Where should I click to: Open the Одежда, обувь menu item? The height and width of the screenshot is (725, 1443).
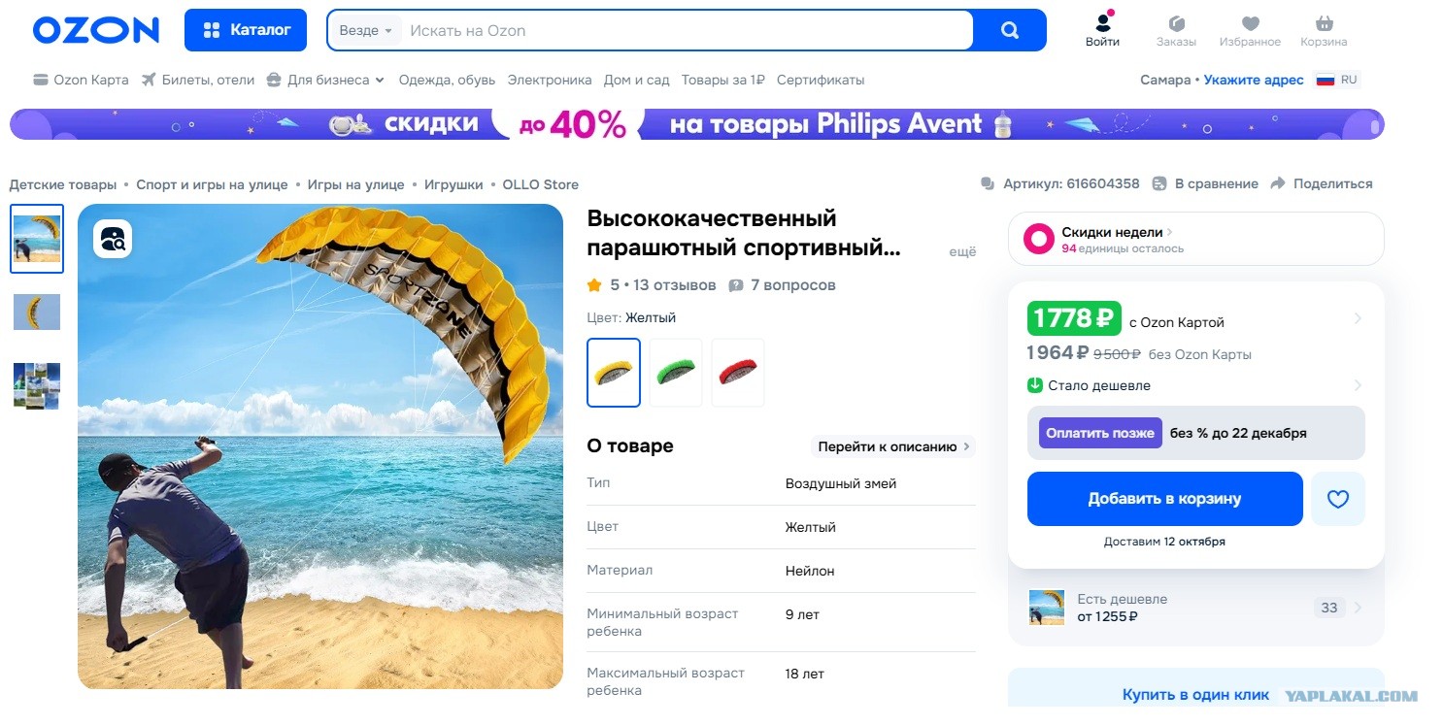coord(447,80)
